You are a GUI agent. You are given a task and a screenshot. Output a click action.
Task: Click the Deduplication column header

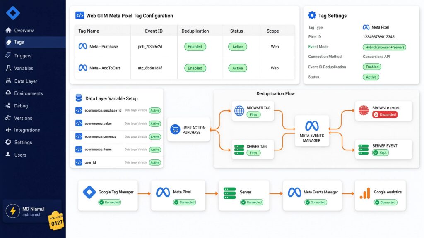(195, 31)
